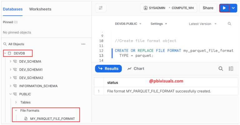Select the Tables label

(25, 103)
